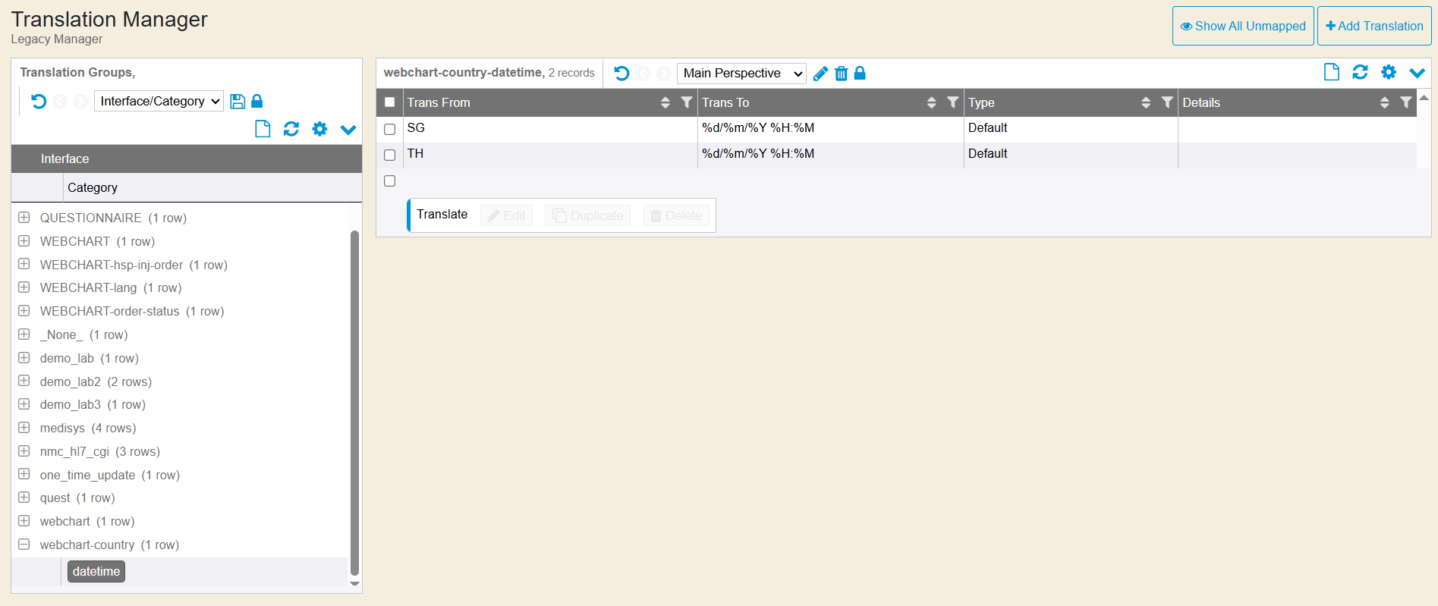This screenshot has width=1438, height=606.
Task: Open the Interface/Category dropdown
Action: click(159, 102)
